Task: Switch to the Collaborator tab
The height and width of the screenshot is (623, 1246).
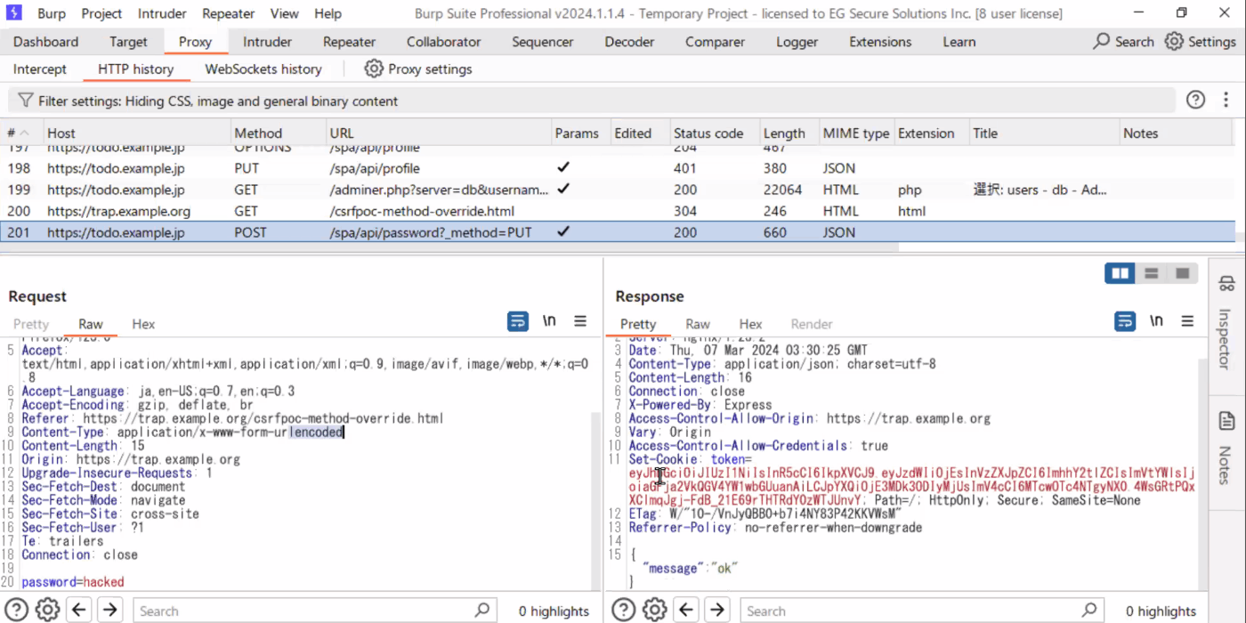Action: [x=443, y=42]
